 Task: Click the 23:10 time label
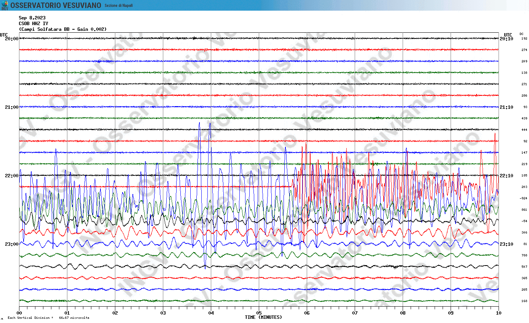pos(507,244)
